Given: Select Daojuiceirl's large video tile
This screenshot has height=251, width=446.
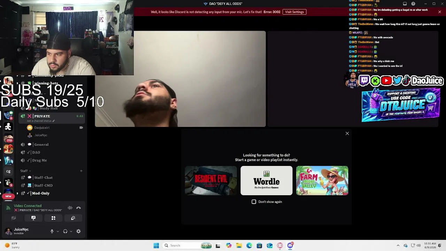Looking at the screenshot, I should [180, 79].
